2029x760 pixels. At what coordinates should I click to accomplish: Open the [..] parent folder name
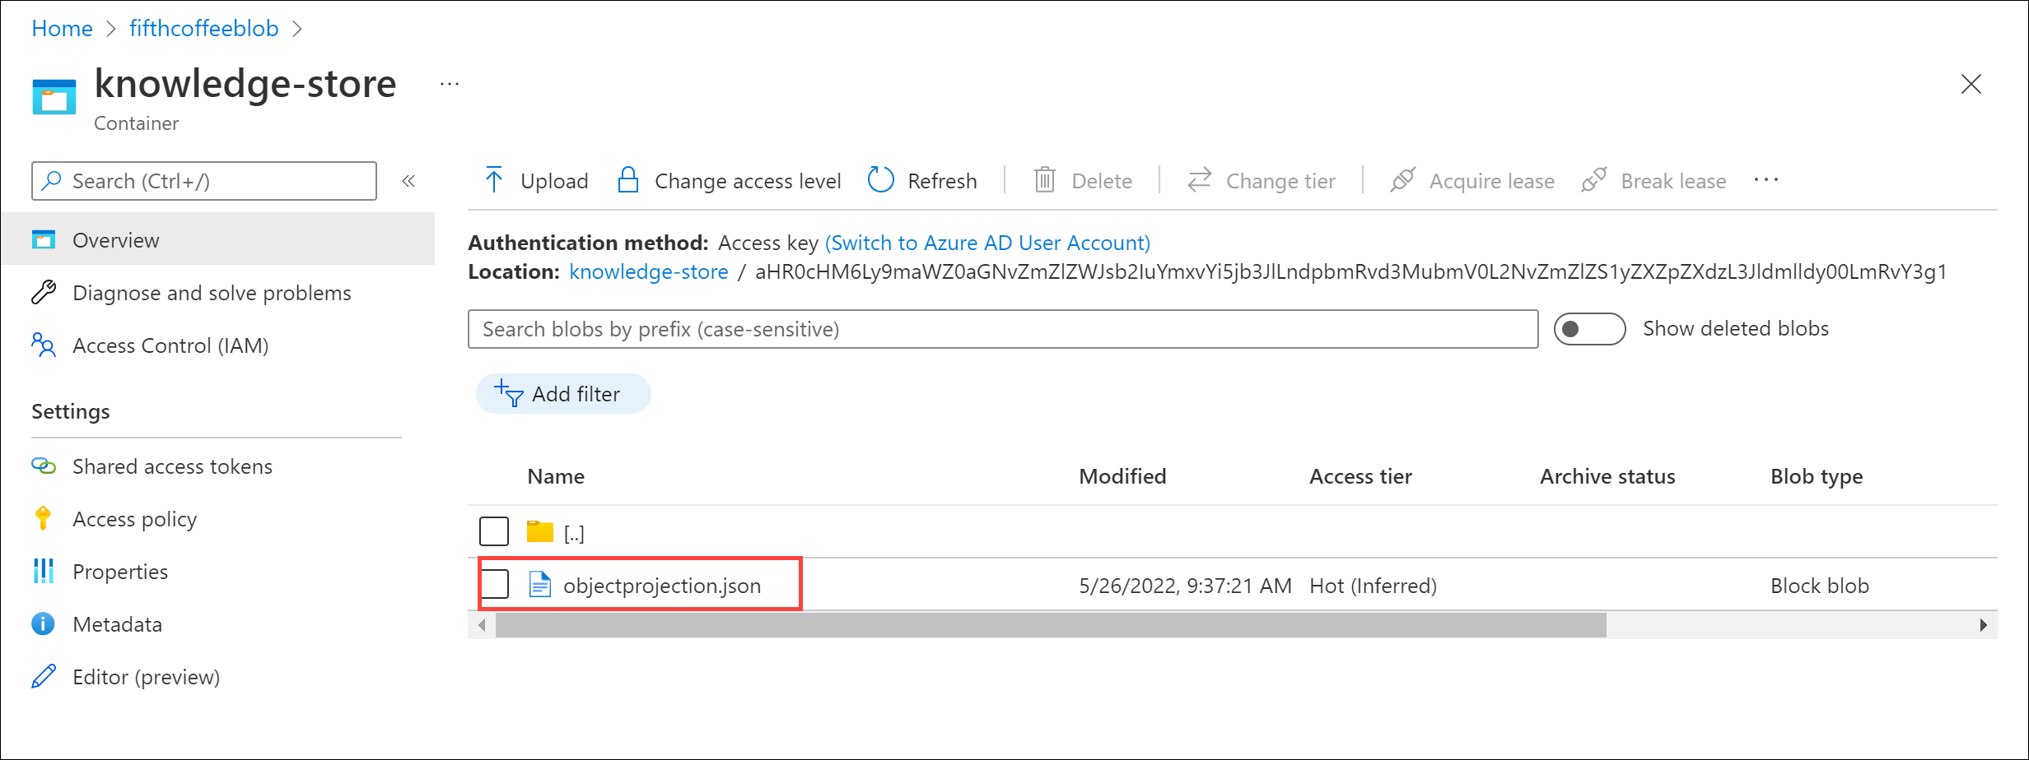point(574,533)
